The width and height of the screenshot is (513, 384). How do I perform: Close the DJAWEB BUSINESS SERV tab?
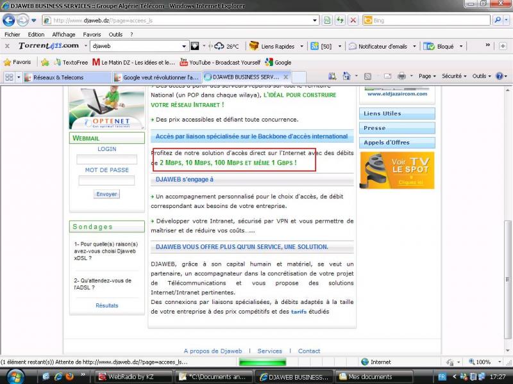coord(285,77)
